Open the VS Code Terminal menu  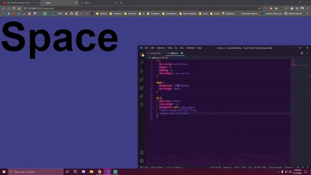[x=190, y=48]
